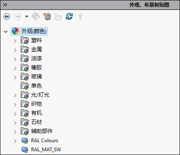
Task: Click the create new folder icon
Action: tap(58, 17)
